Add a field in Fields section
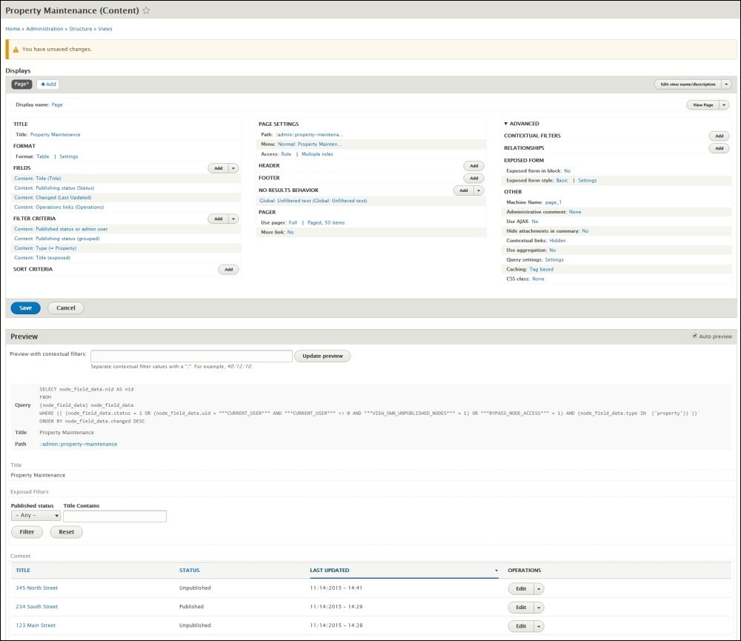 coord(219,168)
